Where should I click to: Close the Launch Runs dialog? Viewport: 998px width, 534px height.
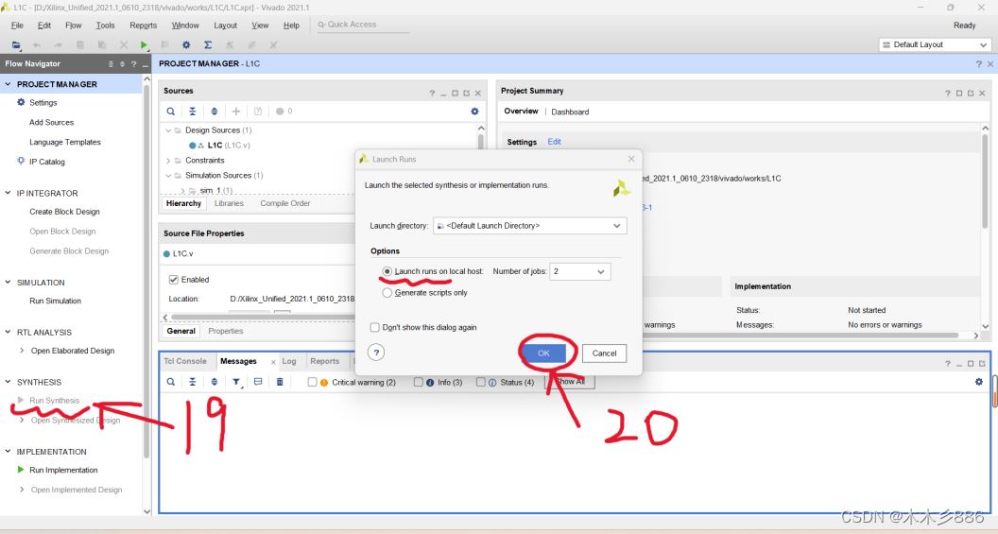click(630, 159)
